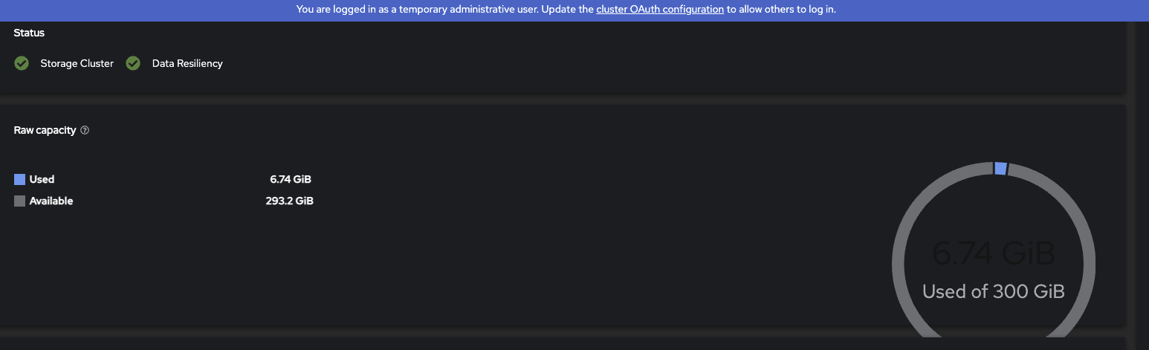Open the Raw capacity help icon
1149x350 pixels.
(85, 130)
